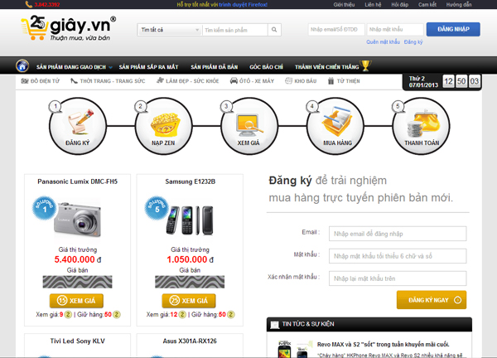497x358 pixels.
Task: Open Góc báo chí menu
Action: [x=266, y=67]
